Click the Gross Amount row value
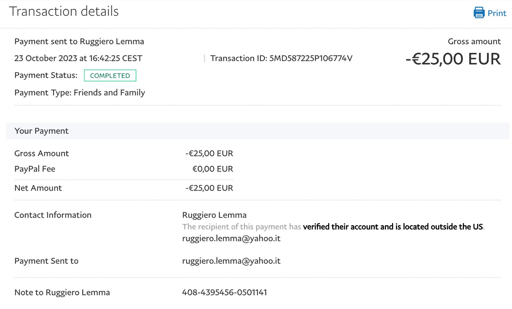The image size is (512, 309). click(209, 154)
